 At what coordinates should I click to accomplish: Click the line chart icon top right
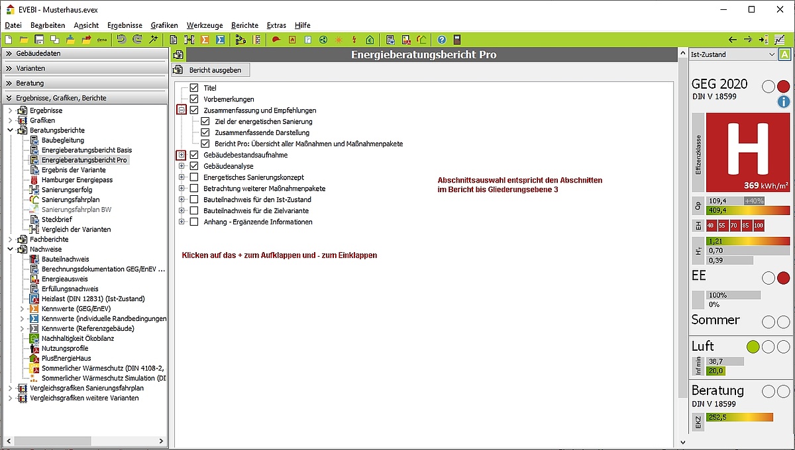coord(780,40)
